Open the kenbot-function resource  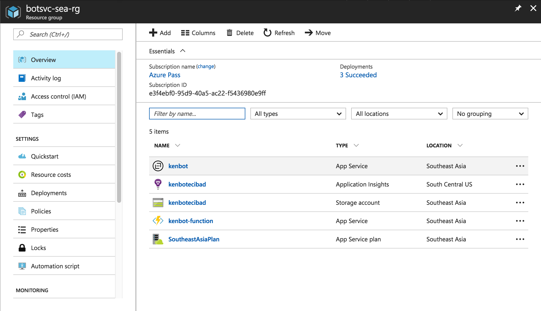point(191,221)
